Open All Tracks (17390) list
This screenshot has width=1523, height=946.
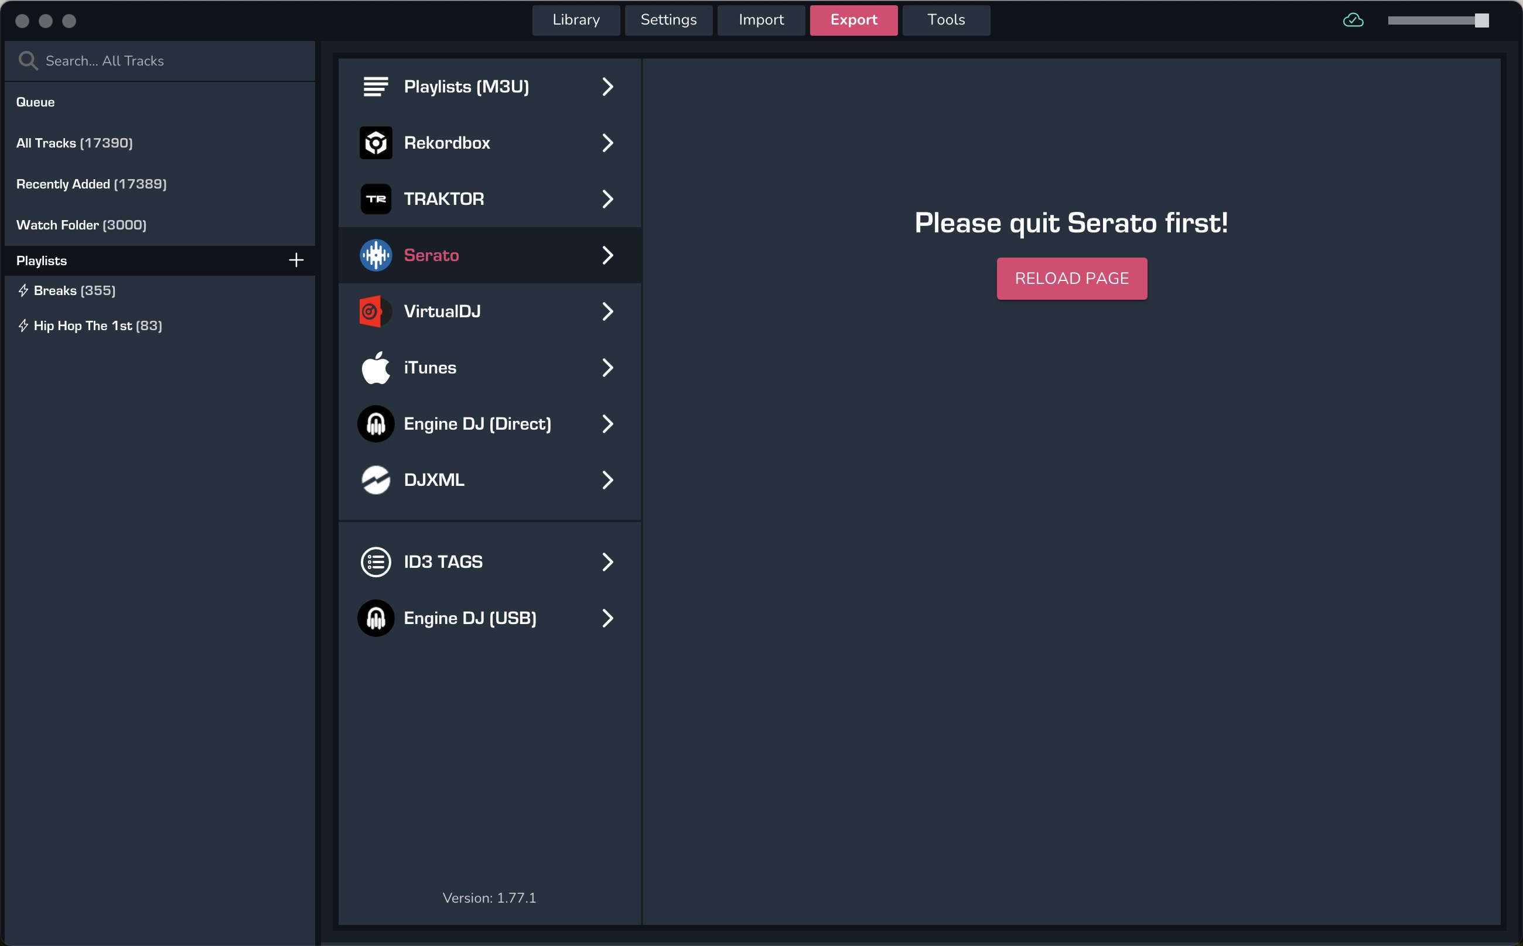(x=74, y=143)
